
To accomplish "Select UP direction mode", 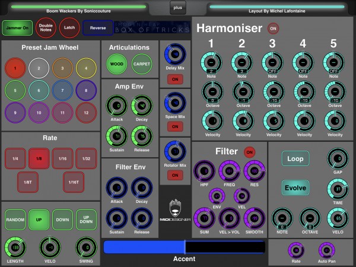I will (39, 220).
